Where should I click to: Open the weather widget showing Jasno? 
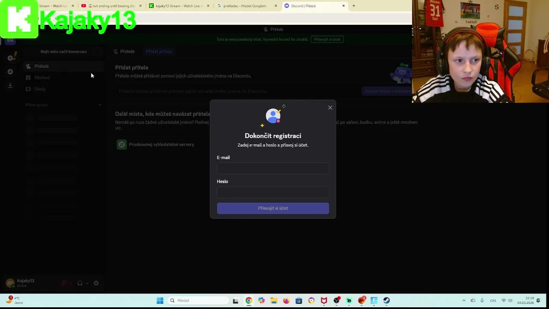14,300
